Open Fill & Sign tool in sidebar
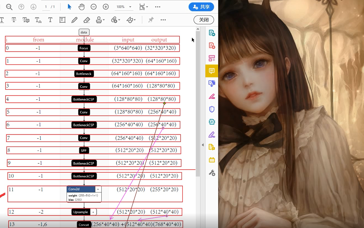The height and width of the screenshot is (228, 364). click(x=212, y=135)
